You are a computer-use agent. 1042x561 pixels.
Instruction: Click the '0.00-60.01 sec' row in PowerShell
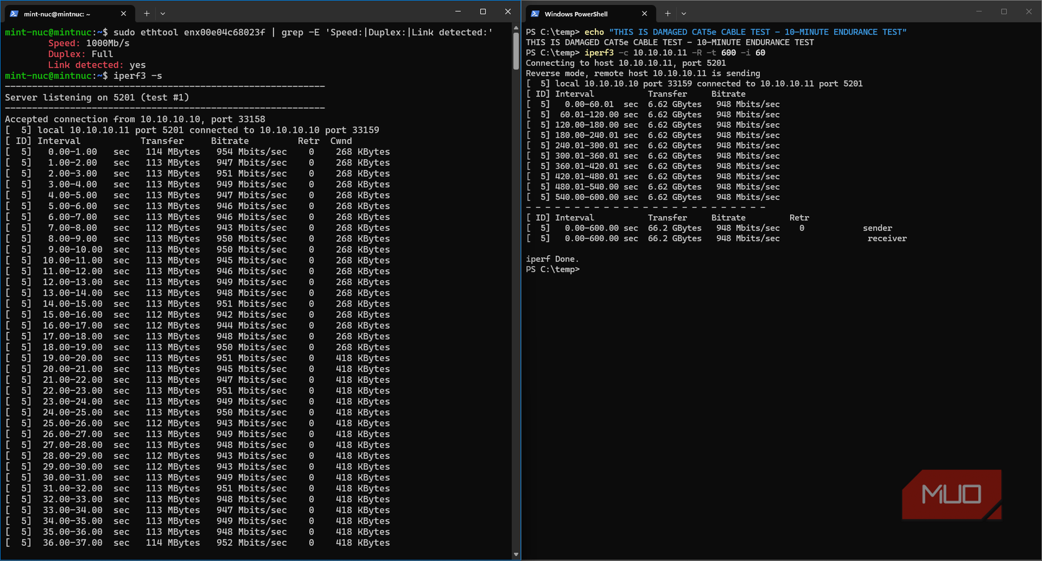click(x=653, y=104)
